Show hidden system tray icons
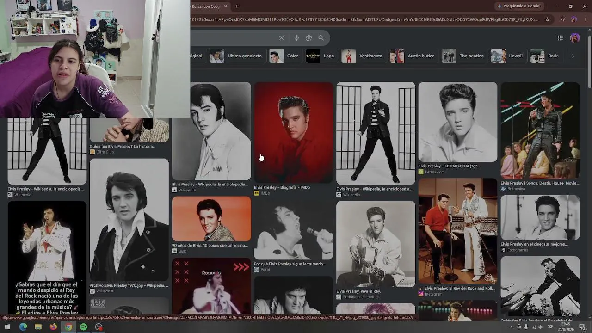Screen dimensions: 592x333 coord(511,327)
